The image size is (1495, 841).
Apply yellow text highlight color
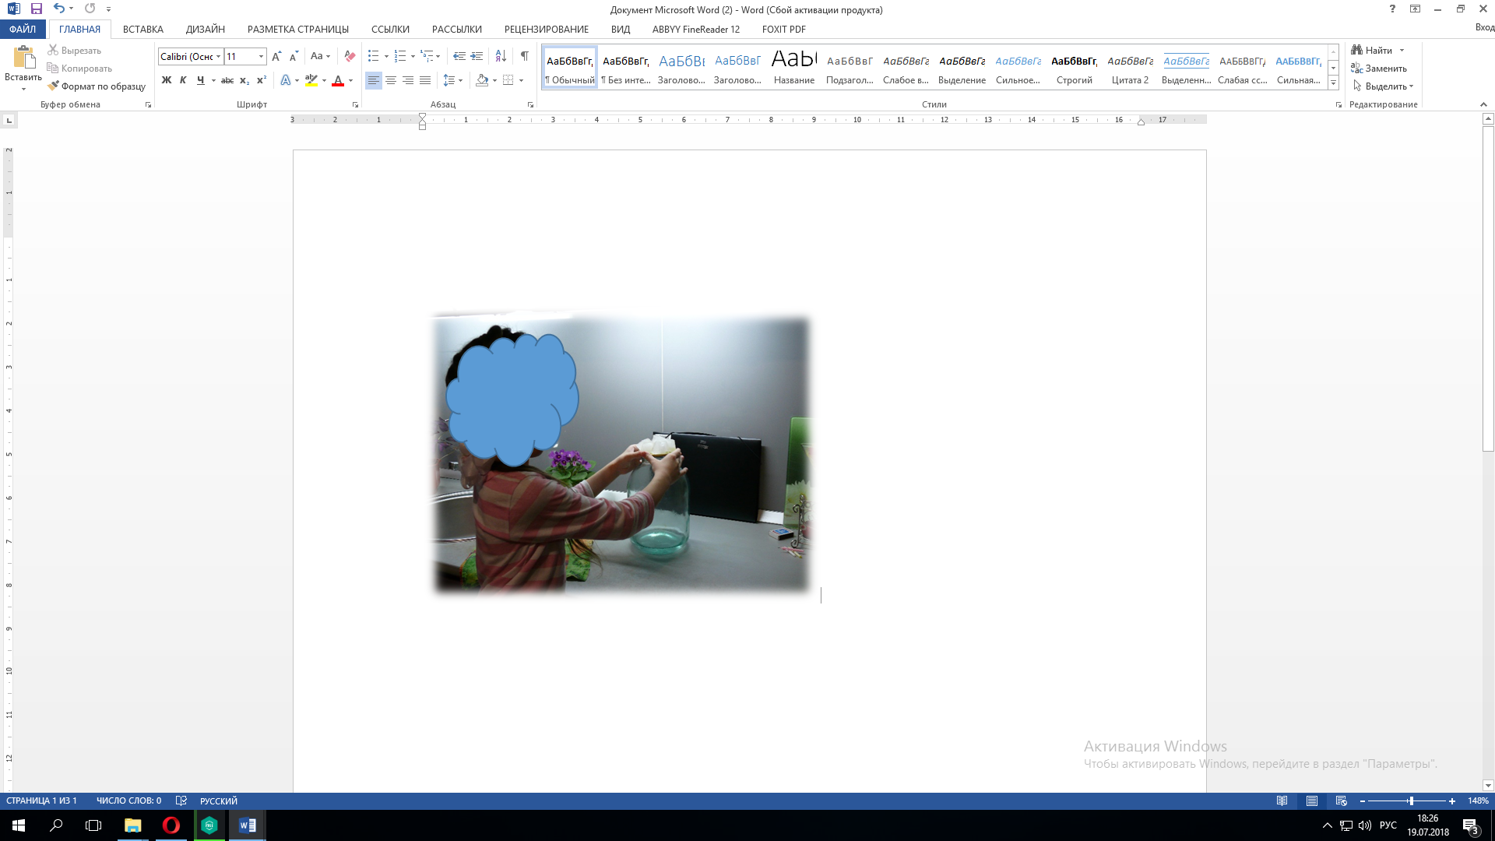click(x=311, y=80)
